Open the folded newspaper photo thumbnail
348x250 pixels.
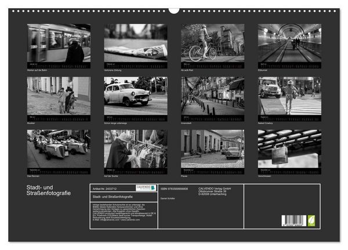pos(136,43)
